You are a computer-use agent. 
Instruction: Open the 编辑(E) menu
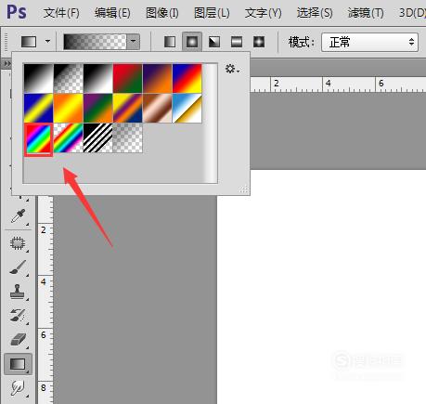pos(112,13)
